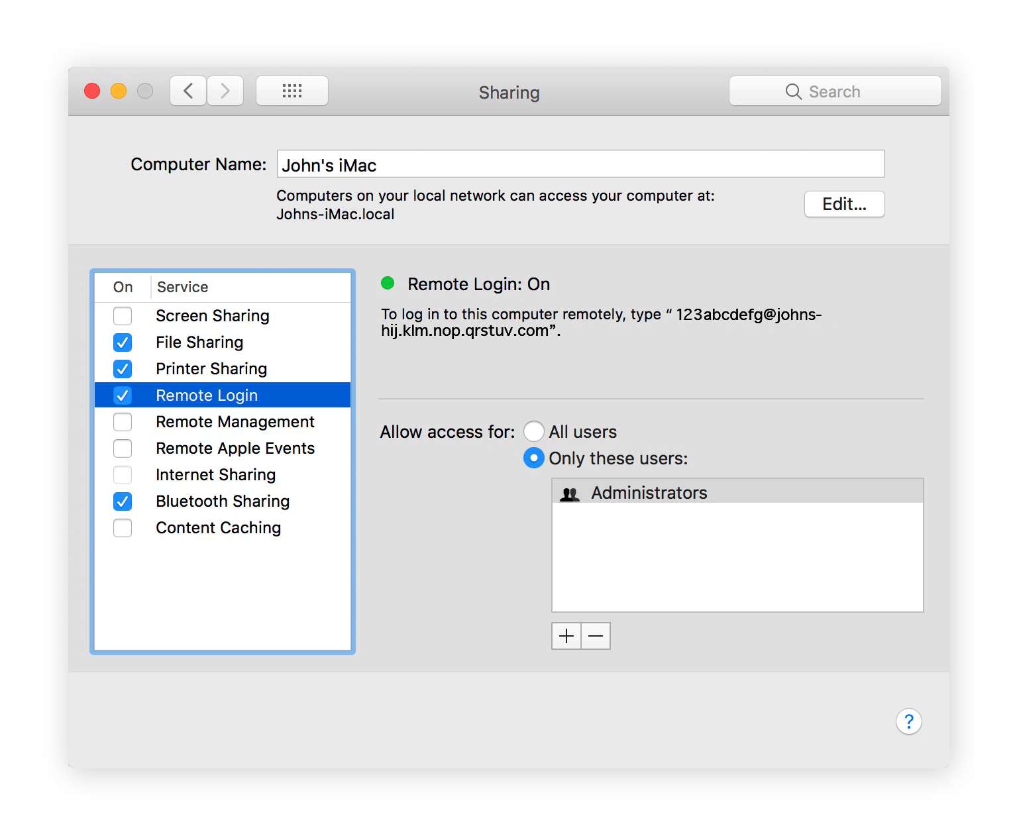Click the Remote Login: On status text
Image resolution: width=1015 pixels, height=834 pixels.
click(479, 284)
